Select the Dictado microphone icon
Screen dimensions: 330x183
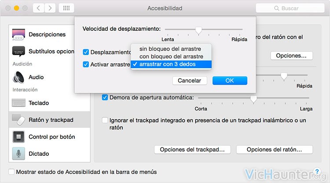click(18, 154)
